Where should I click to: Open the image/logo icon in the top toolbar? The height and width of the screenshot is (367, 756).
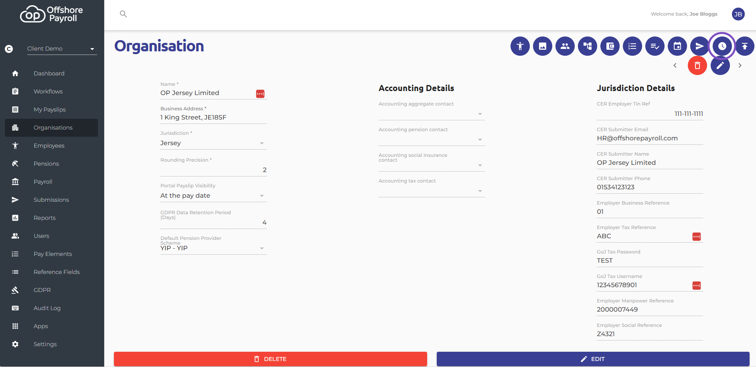[543, 46]
